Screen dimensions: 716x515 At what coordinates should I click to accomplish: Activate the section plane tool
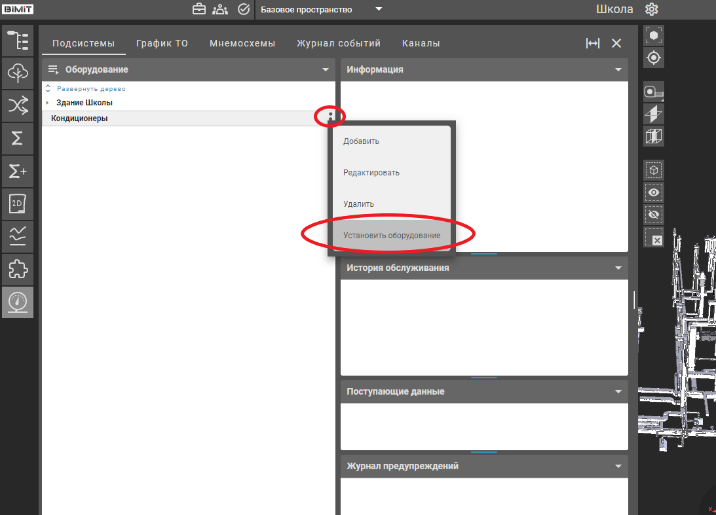coord(653,115)
